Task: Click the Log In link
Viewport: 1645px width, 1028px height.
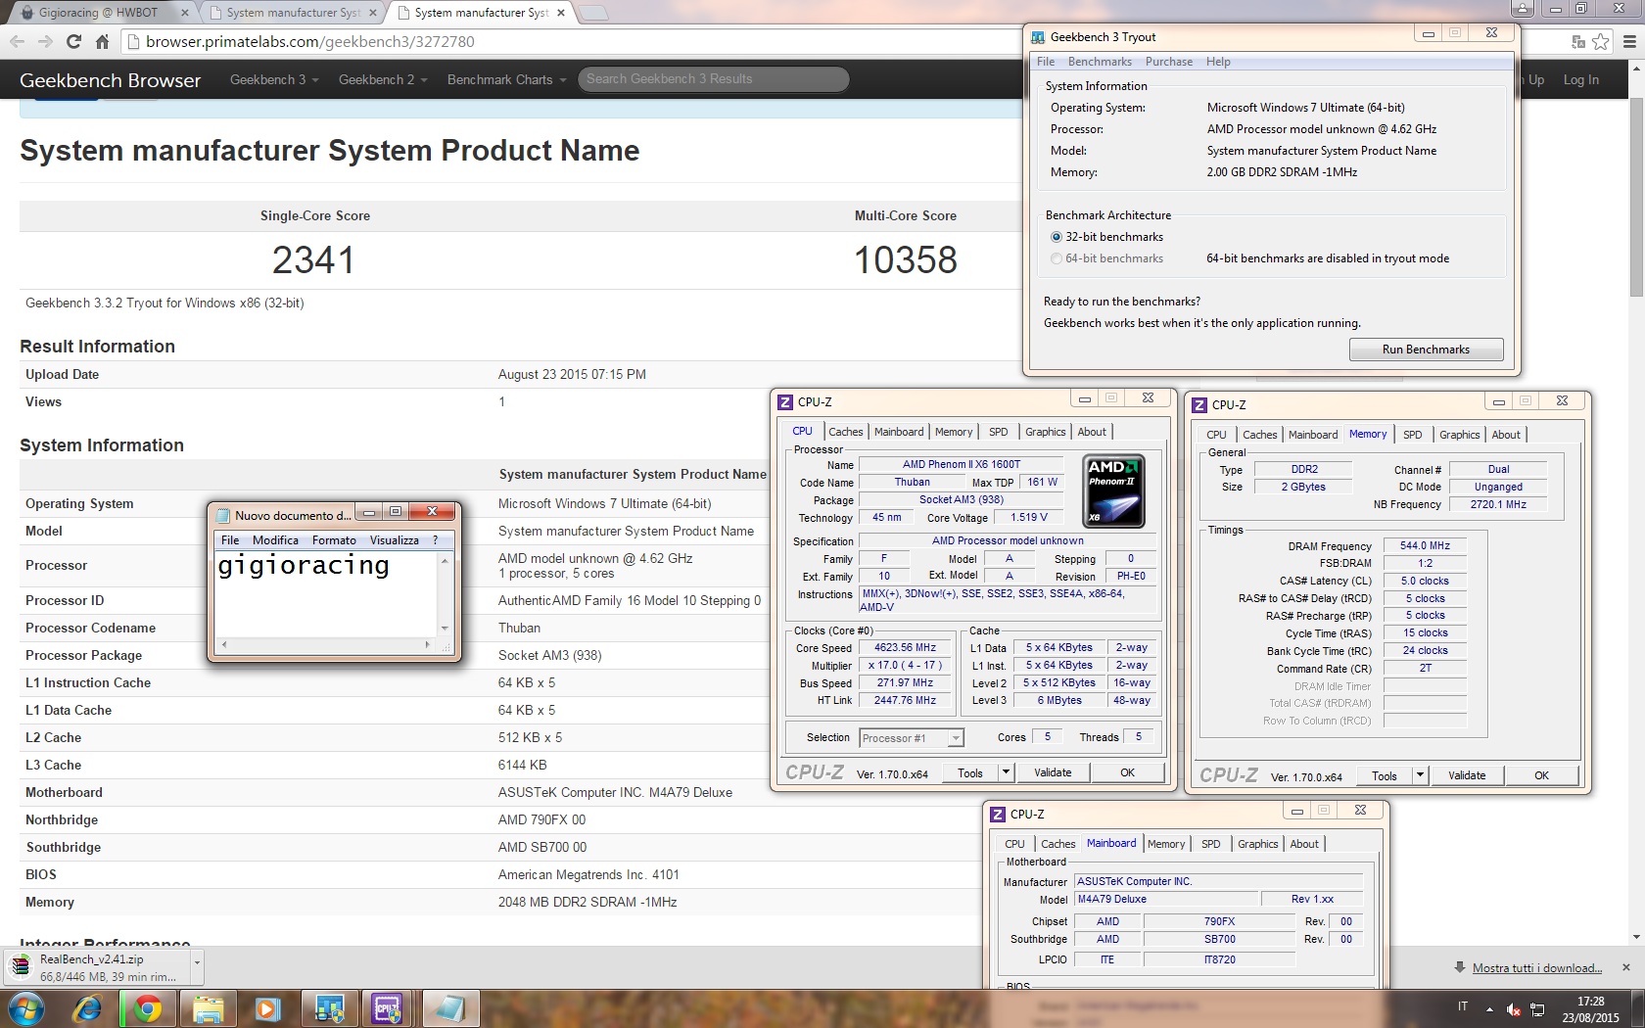Action: 1580,79
